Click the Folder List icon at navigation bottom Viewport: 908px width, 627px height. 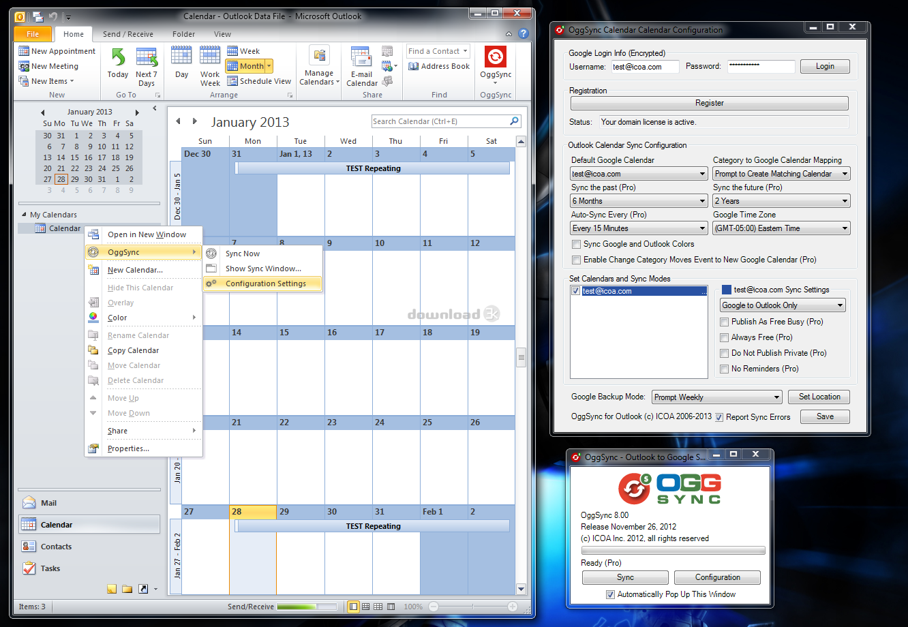pyautogui.click(x=127, y=589)
